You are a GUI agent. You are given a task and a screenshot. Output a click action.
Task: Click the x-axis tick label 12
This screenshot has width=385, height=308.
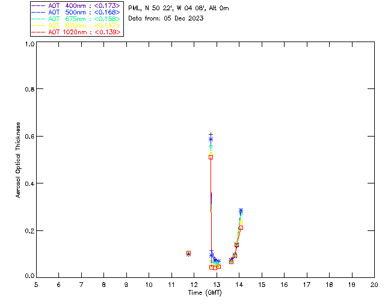pyautogui.click(x=194, y=285)
